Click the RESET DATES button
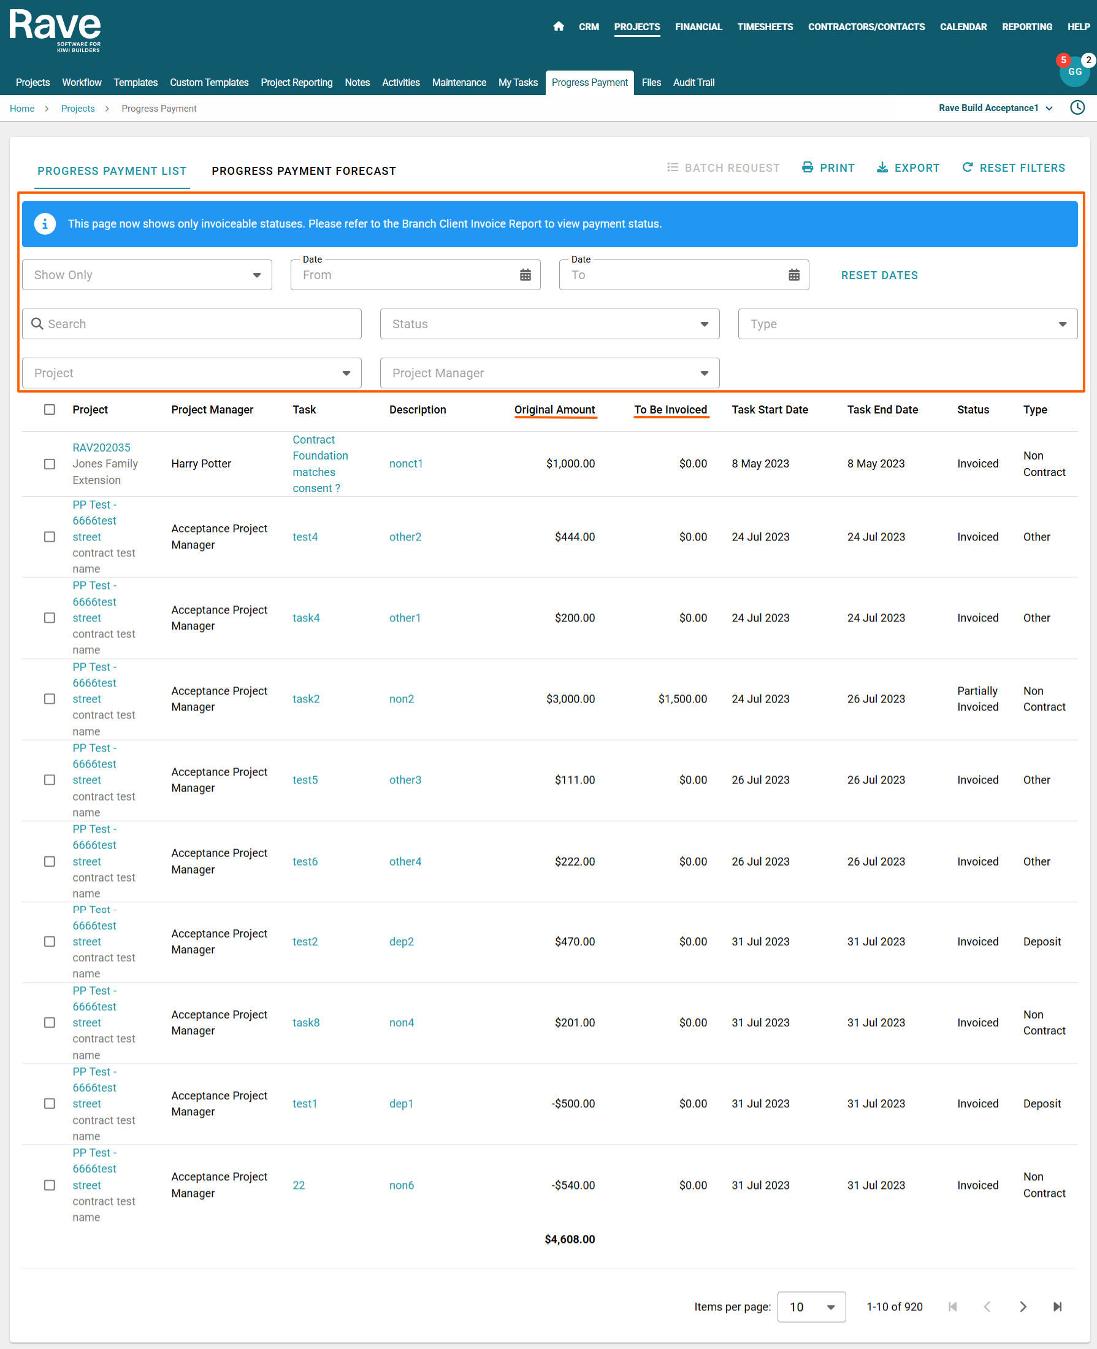This screenshot has width=1097, height=1349. 878,275
